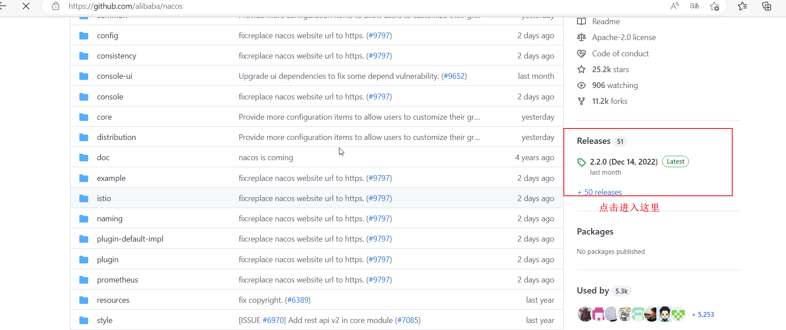This screenshot has width=786, height=330.
Task: View the 906 watching link
Action: [615, 85]
